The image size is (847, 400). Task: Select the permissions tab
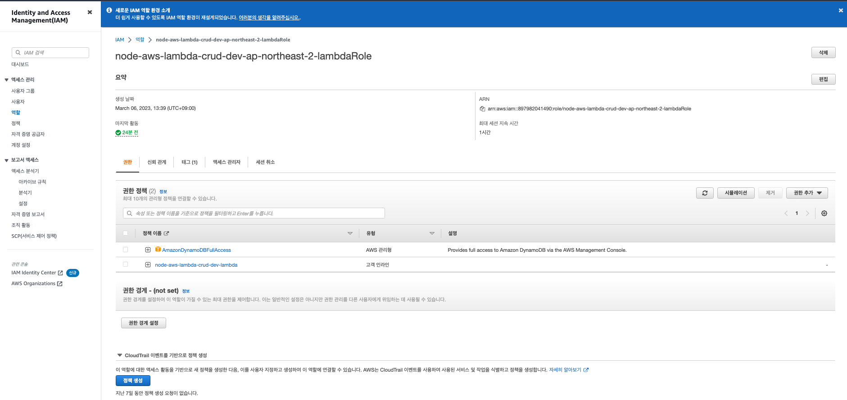click(x=127, y=162)
